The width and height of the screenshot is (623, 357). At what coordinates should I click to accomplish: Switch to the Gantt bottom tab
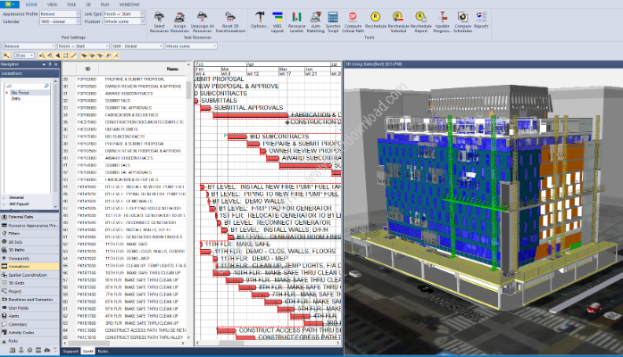87,351
